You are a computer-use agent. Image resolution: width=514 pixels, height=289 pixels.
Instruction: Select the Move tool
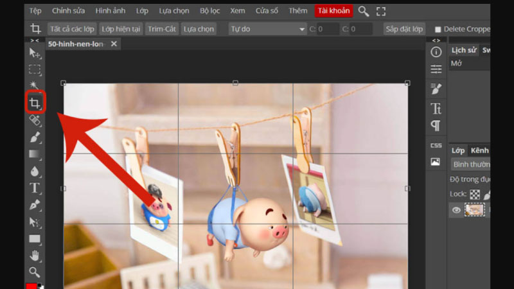point(35,53)
